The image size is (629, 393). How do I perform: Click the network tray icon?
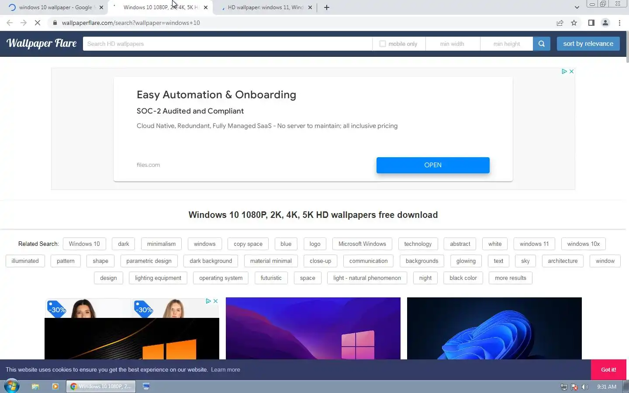click(x=564, y=387)
